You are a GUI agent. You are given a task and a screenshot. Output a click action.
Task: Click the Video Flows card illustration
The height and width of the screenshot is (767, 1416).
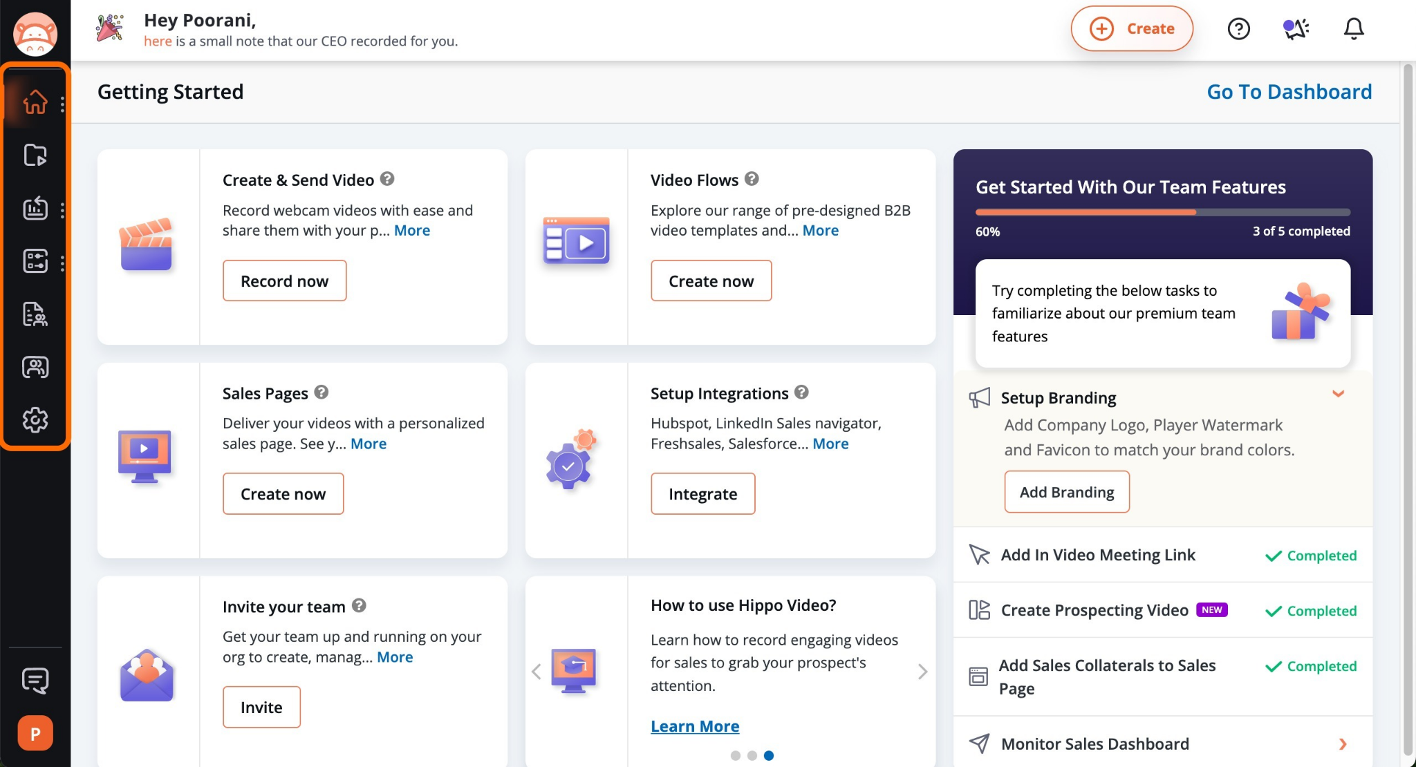point(576,241)
